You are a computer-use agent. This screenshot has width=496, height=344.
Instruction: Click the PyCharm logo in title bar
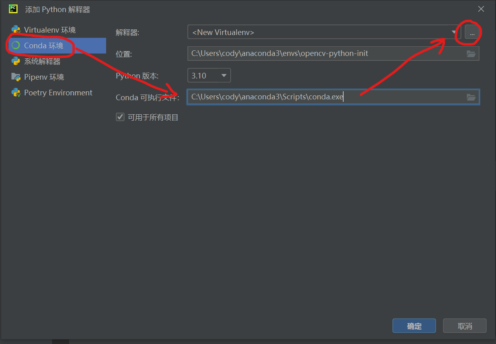click(14, 9)
